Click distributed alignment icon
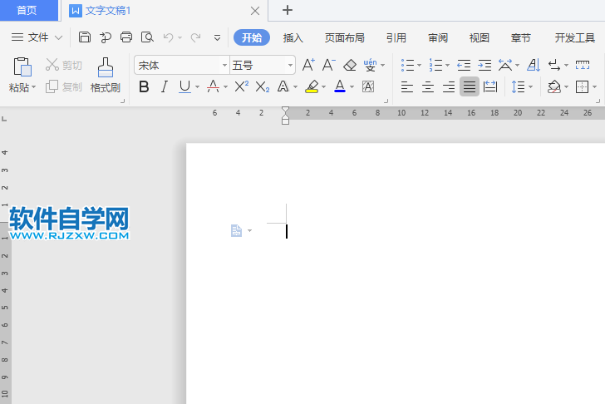This screenshot has height=404, width=605. coord(490,86)
